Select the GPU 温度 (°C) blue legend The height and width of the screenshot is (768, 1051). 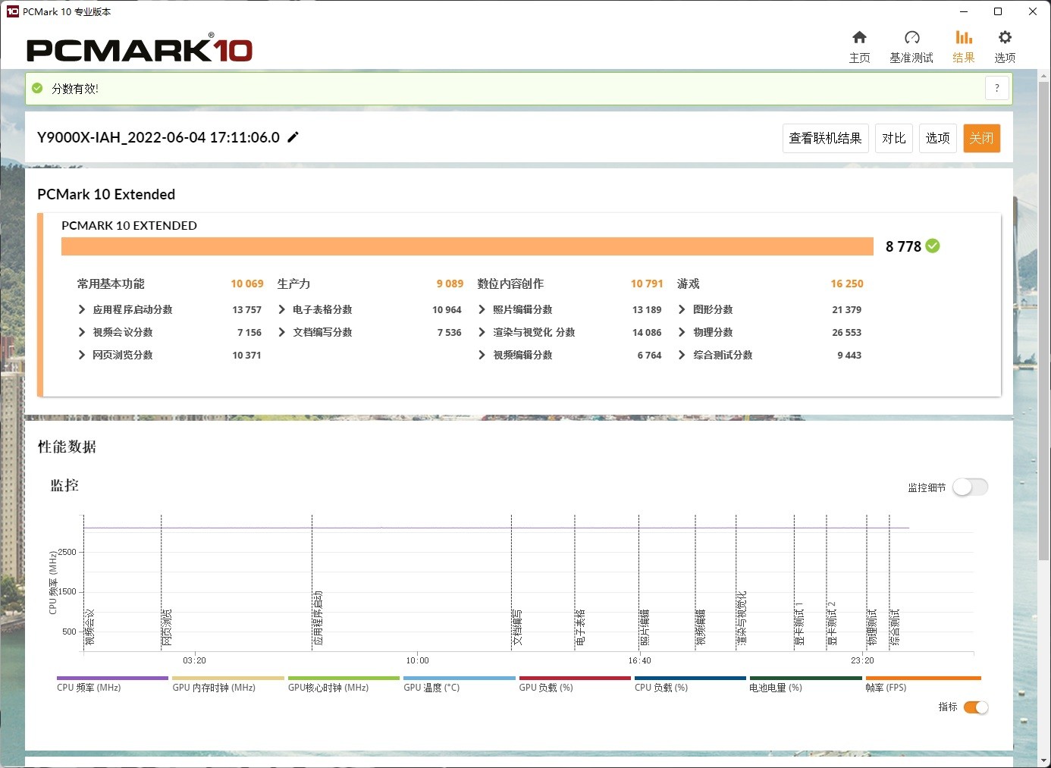point(459,684)
